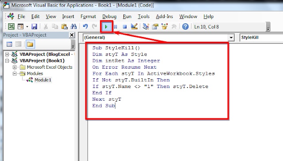Collapse the Modules folder node
The width and height of the screenshot is (283, 161).
point(15,73)
